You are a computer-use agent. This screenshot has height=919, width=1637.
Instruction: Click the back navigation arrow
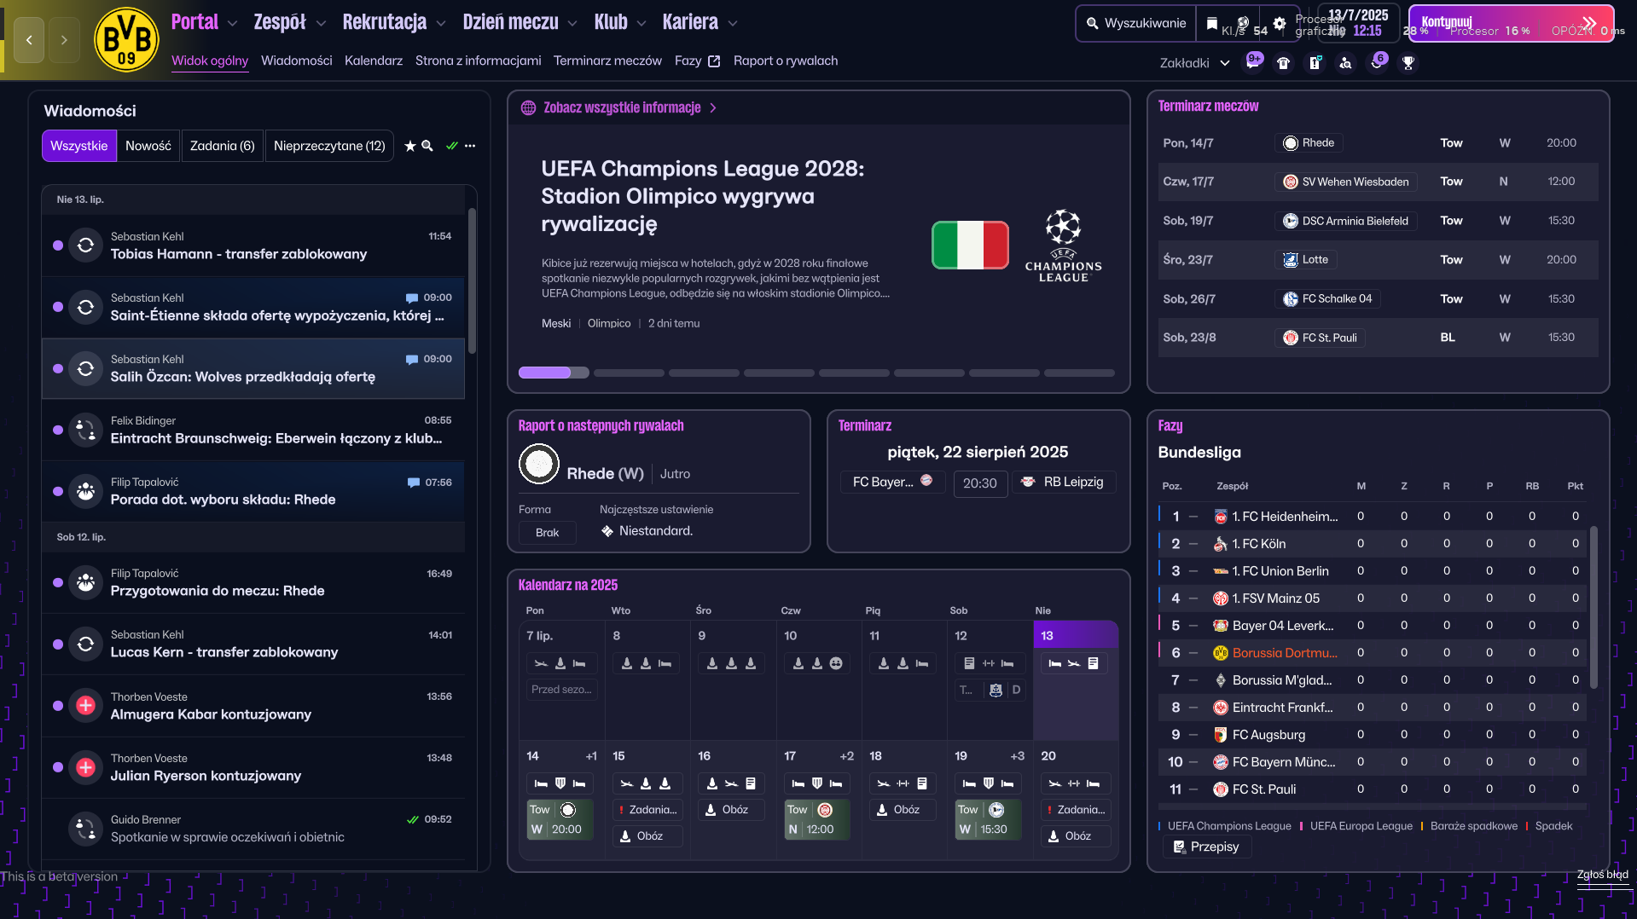point(29,39)
